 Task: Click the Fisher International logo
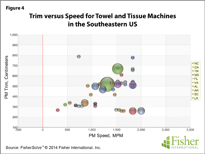[180, 143]
